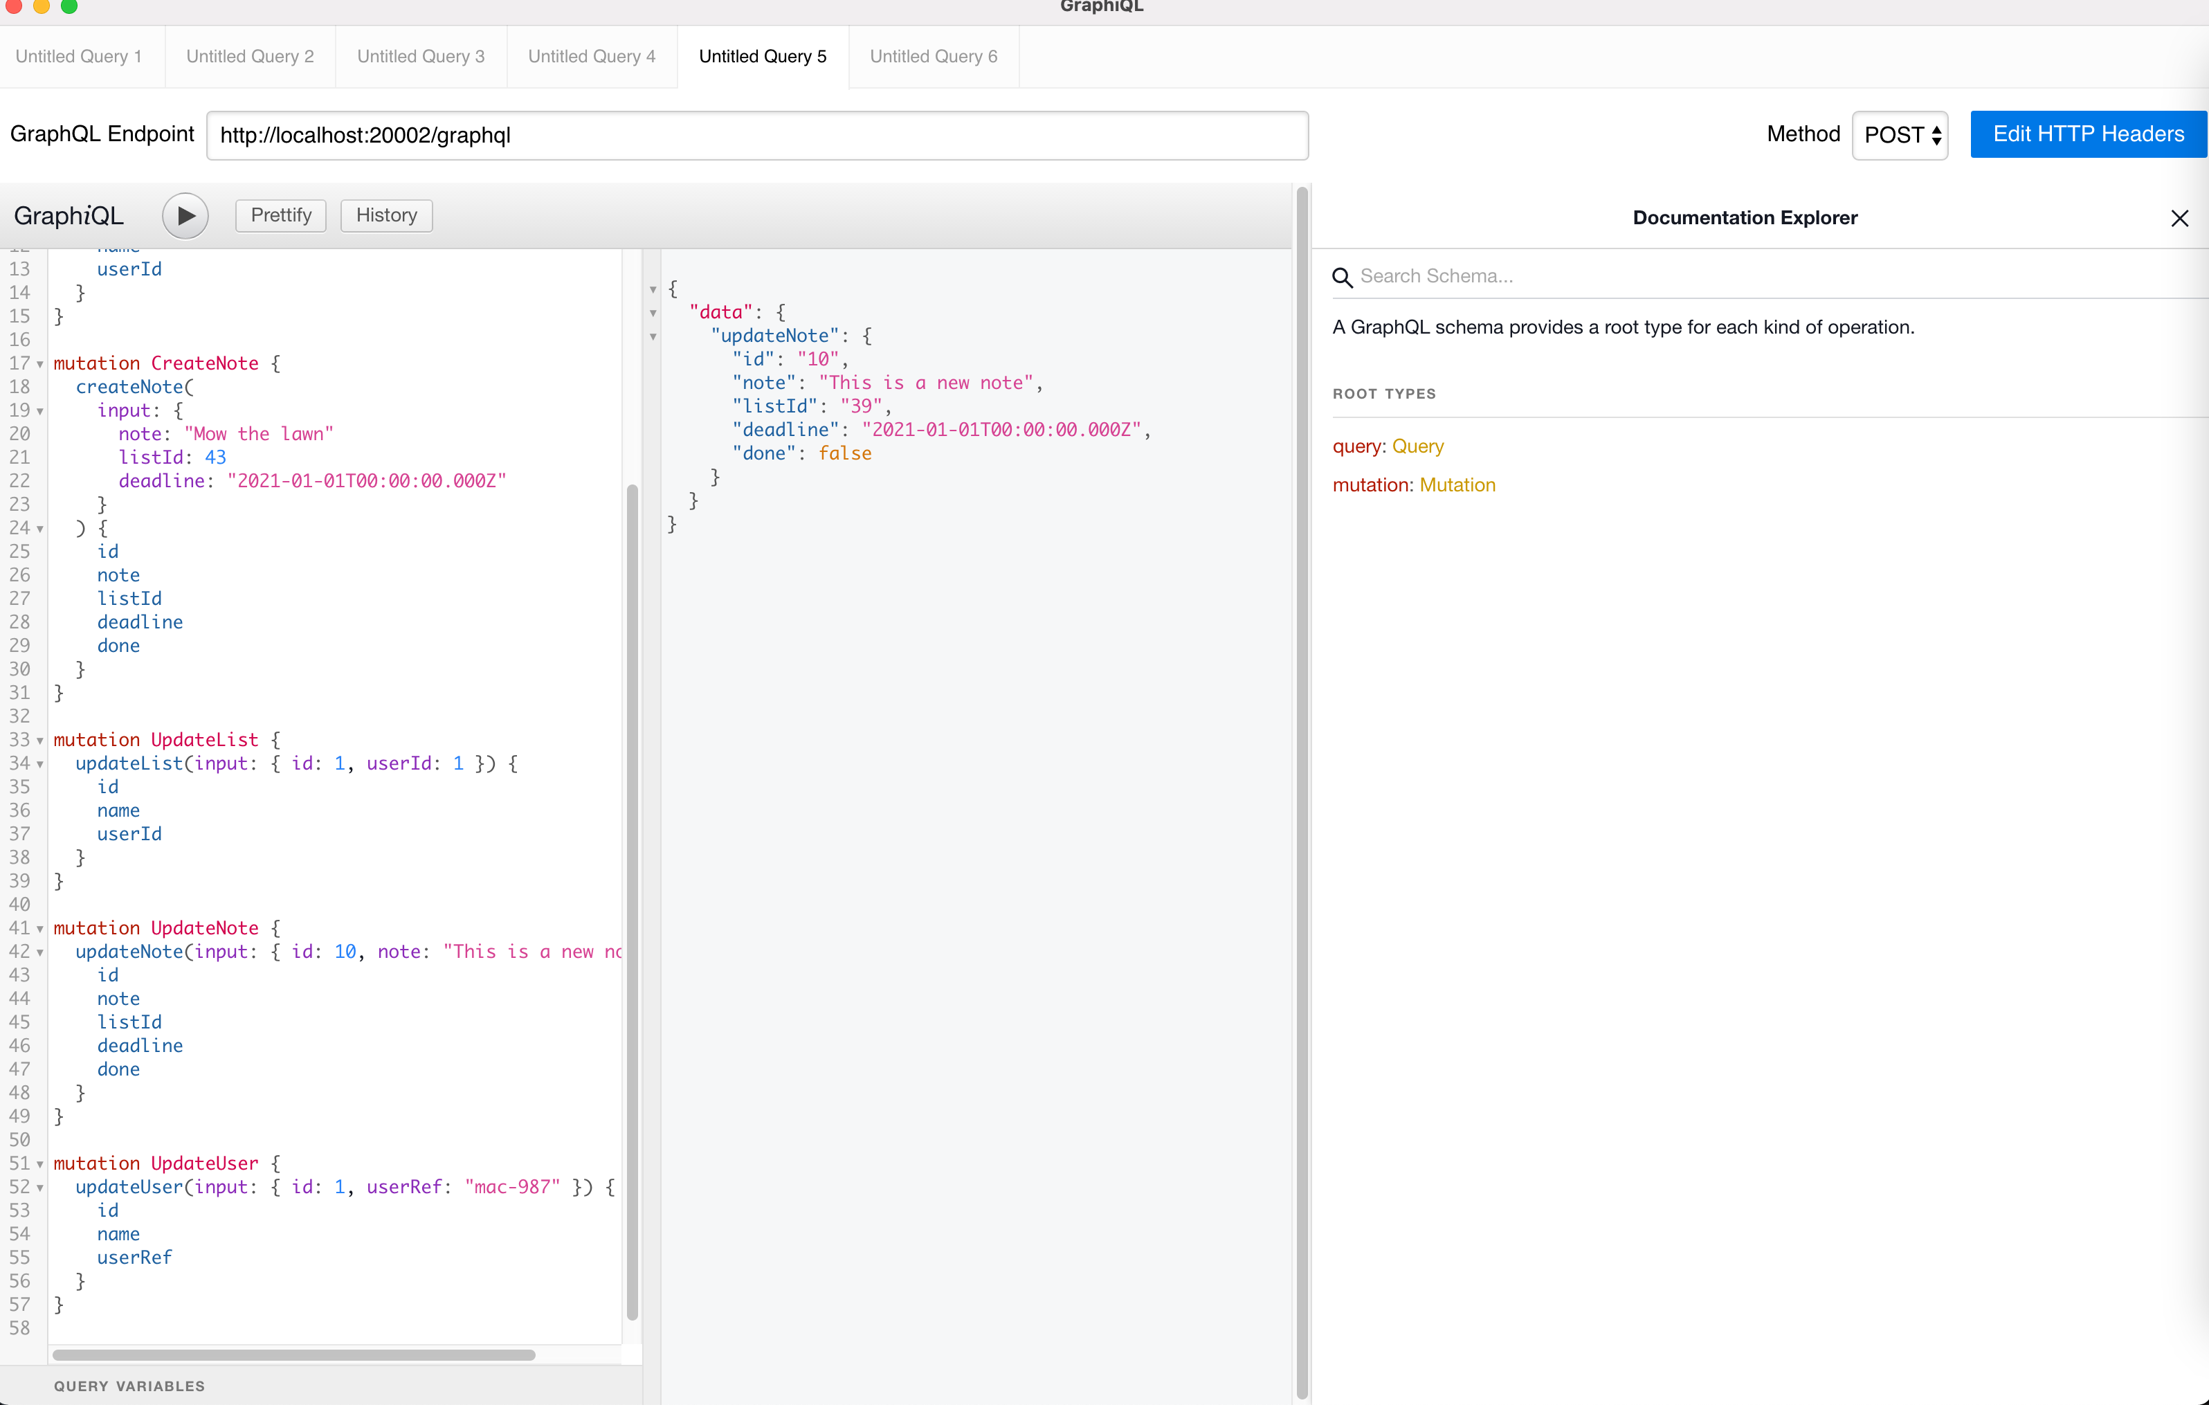The width and height of the screenshot is (2209, 1405).
Task: Collapse the "updateNote" object in response
Action: [653, 337]
